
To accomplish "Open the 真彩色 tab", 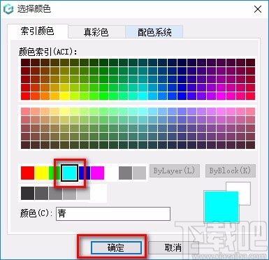I will point(96,32).
